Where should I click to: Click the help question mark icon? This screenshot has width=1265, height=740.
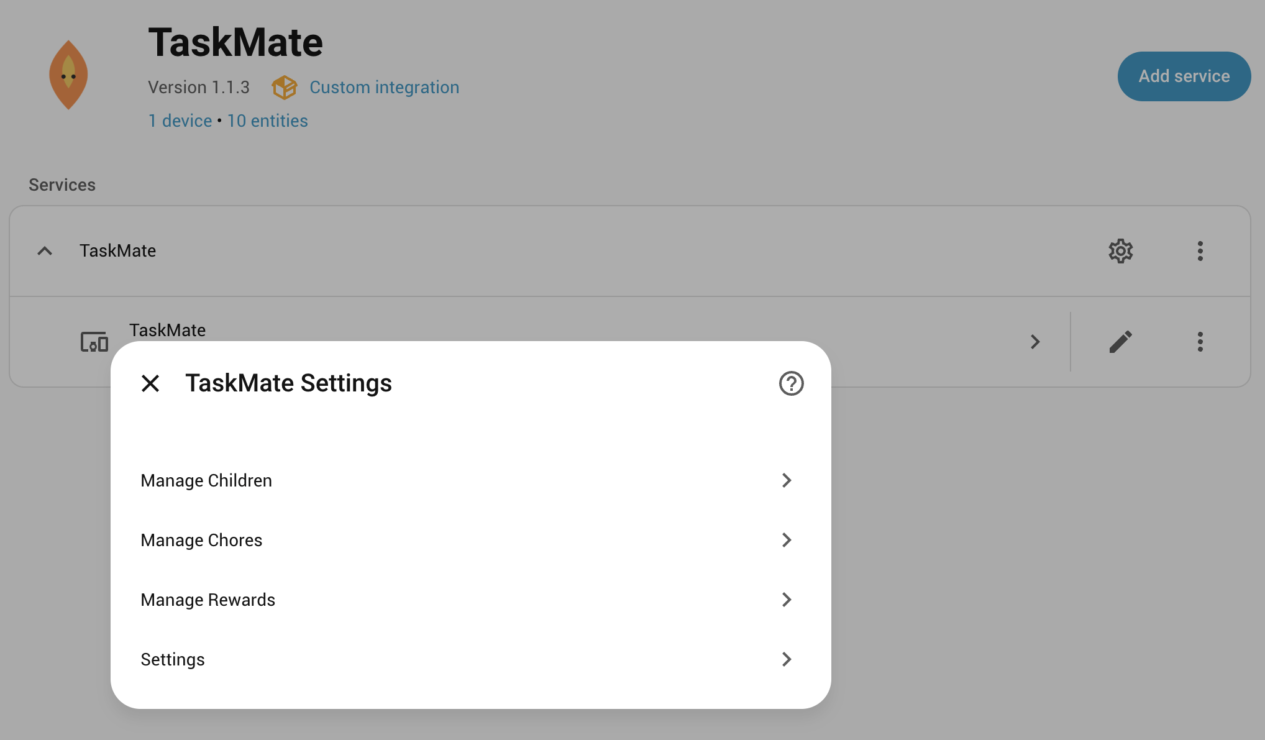[x=791, y=383]
